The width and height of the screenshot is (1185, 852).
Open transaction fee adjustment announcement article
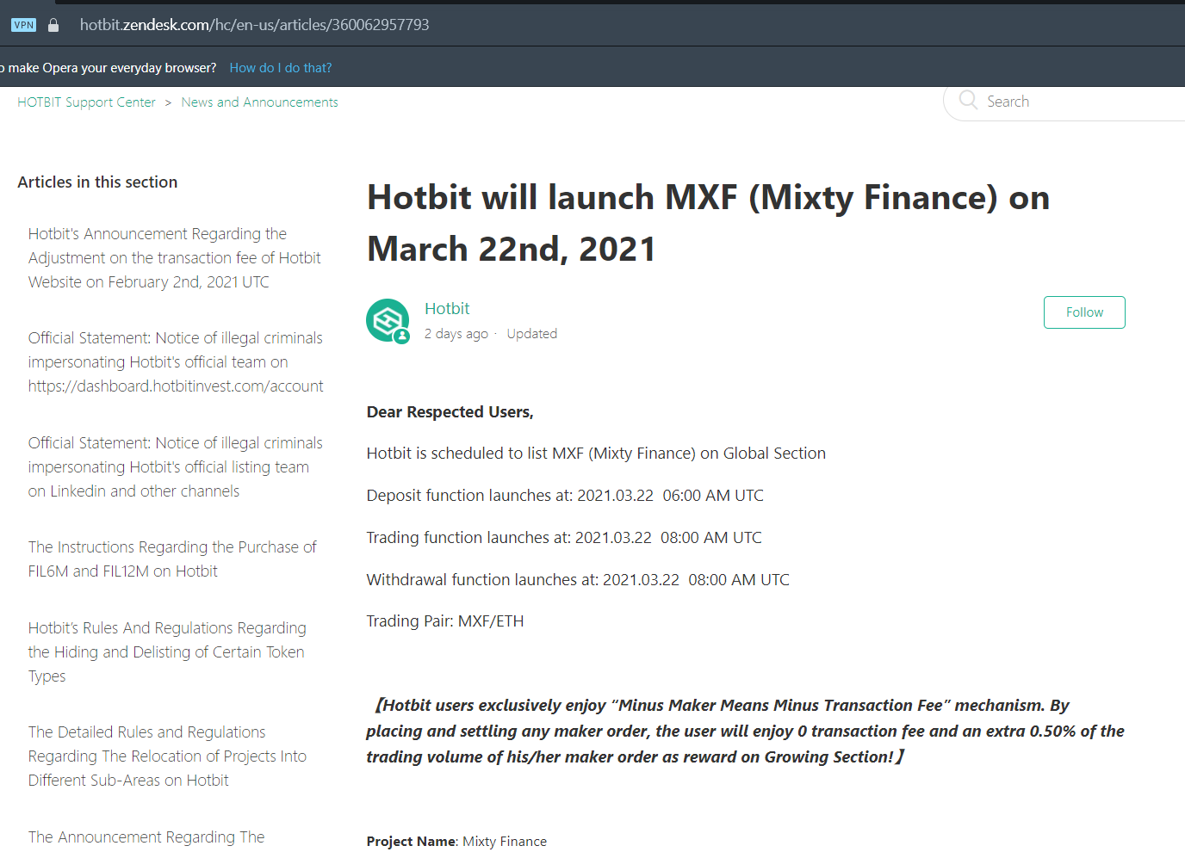[x=174, y=258]
